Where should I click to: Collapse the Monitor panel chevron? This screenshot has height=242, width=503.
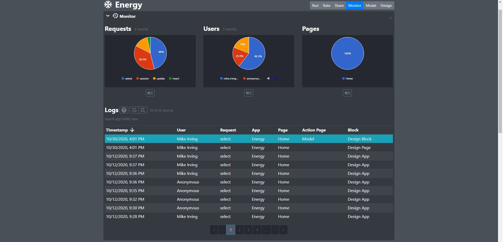point(108,16)
